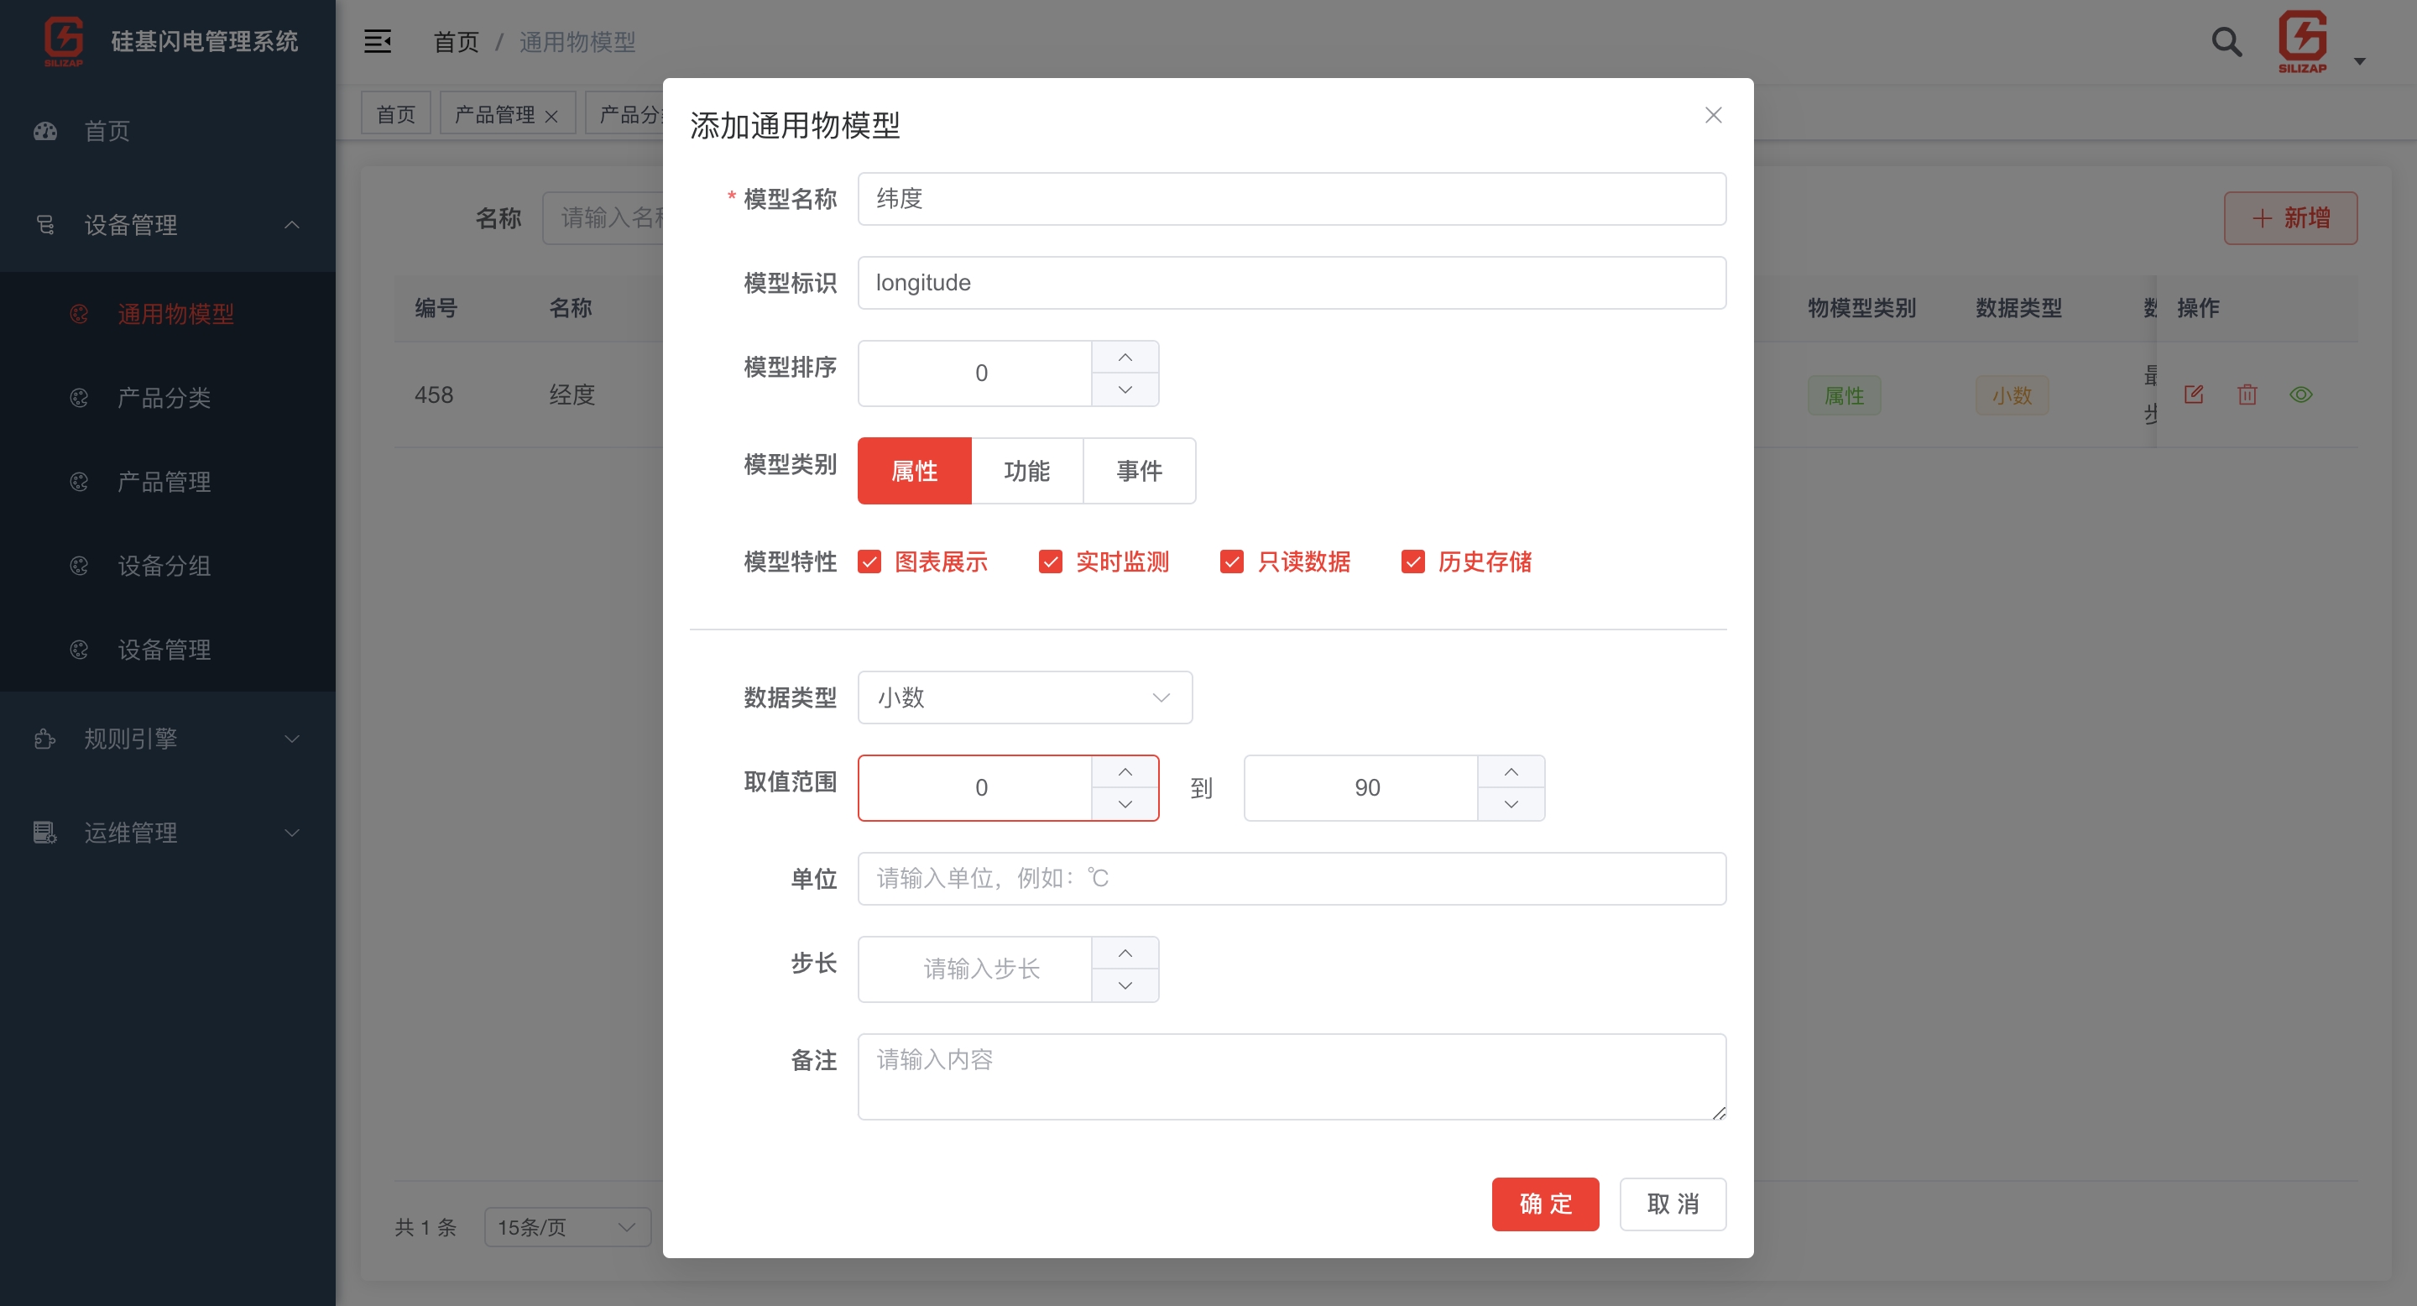The width and height of the screenshot is (2417, 1306).
Task: Uncheck the 图表展示 checkbox
Action: 869,562
